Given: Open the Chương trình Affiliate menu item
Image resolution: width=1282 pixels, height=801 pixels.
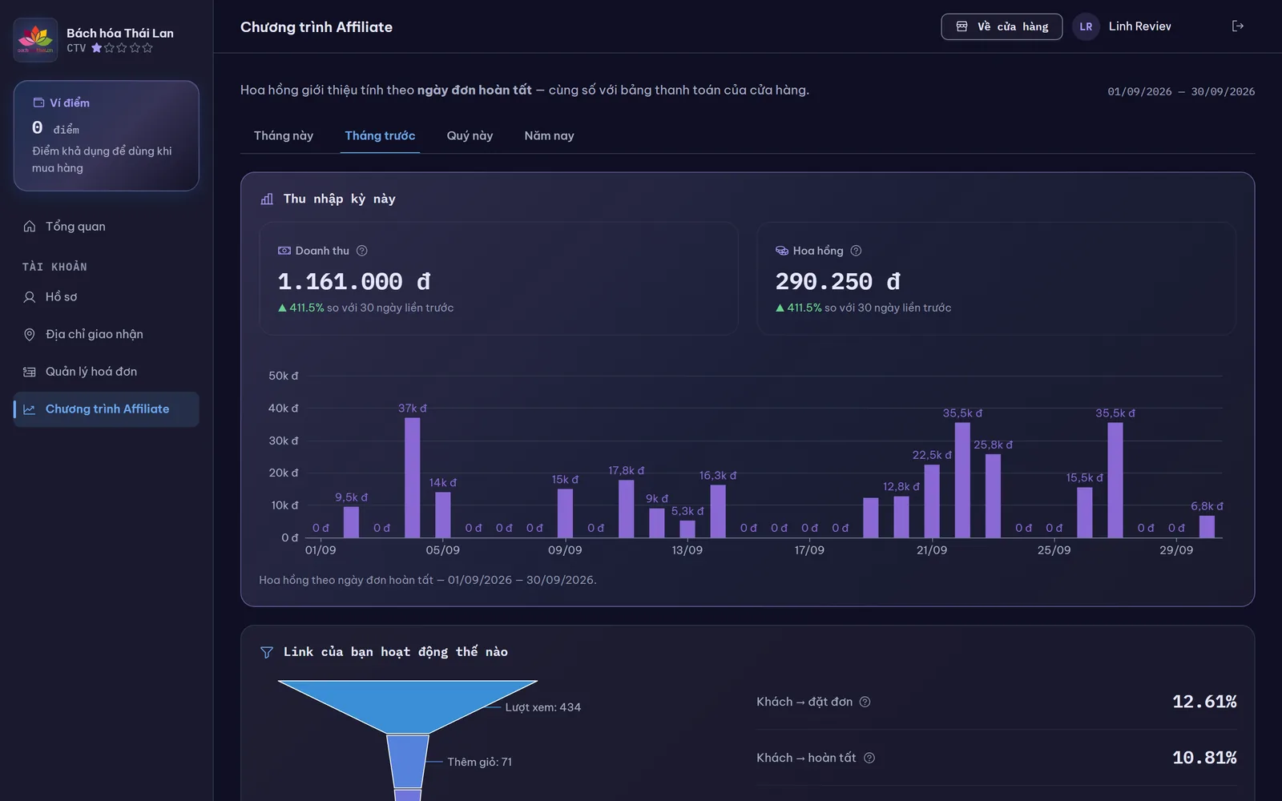Looking at the screenshot, I should (x=106, y=409).
